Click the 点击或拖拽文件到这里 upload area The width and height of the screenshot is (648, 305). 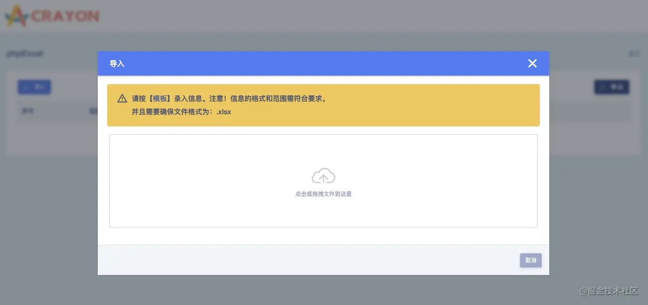click(x=323, y=194)
